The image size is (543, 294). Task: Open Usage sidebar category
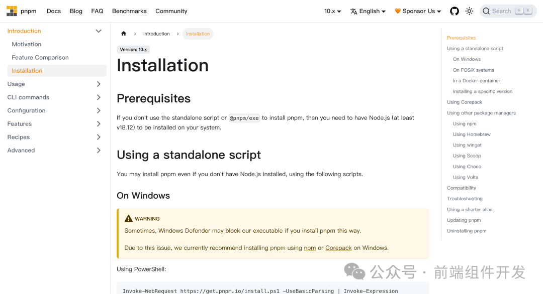[x=16, y=84]
